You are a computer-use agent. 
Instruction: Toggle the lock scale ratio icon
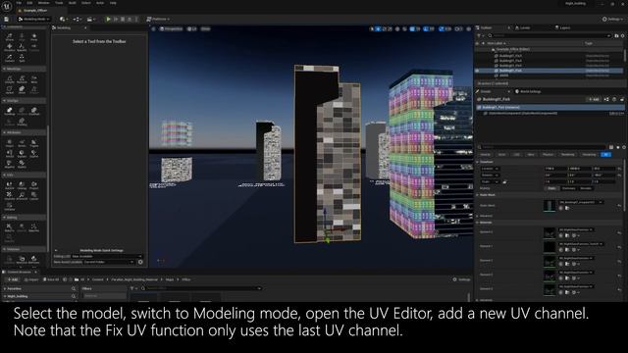(x=504, y=181)
